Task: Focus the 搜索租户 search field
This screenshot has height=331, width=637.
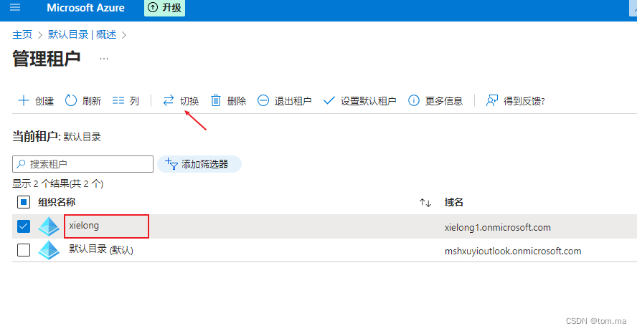Action: click(x=83, y=164)
